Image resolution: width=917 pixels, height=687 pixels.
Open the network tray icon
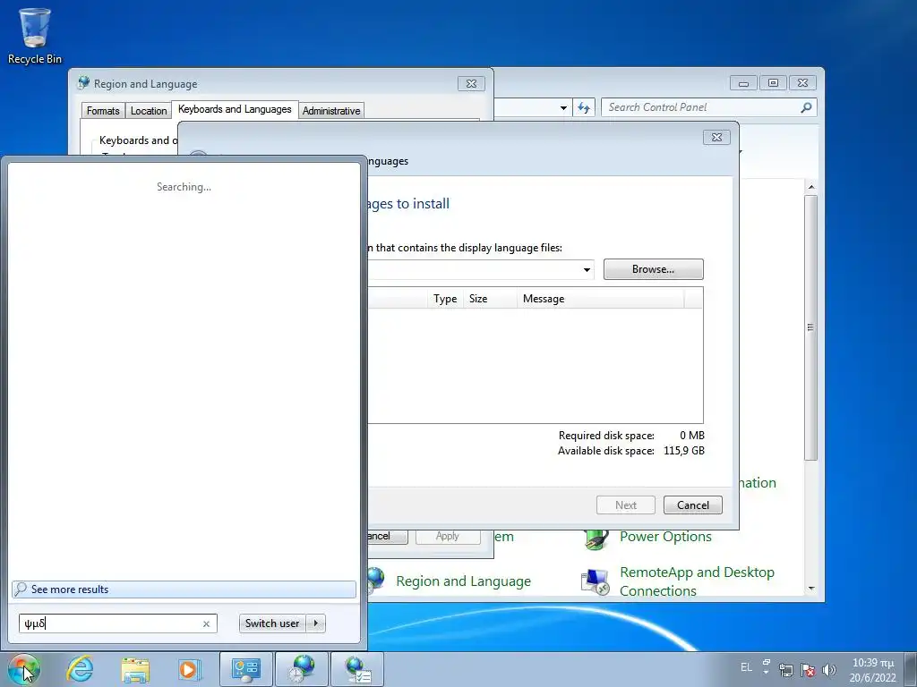tap(786, 670)
